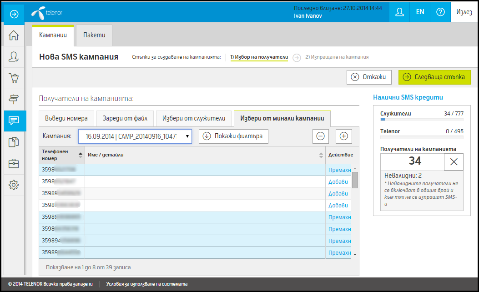
Task: Select Кампании tab
Action: pyautogui.click(x=53, y=35)
